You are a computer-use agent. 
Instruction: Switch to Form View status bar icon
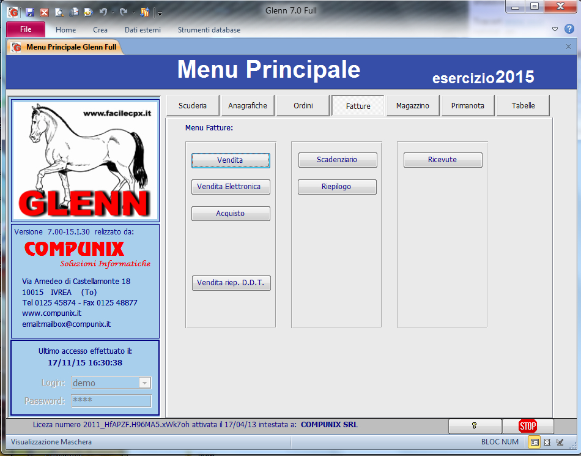[535, 442]
